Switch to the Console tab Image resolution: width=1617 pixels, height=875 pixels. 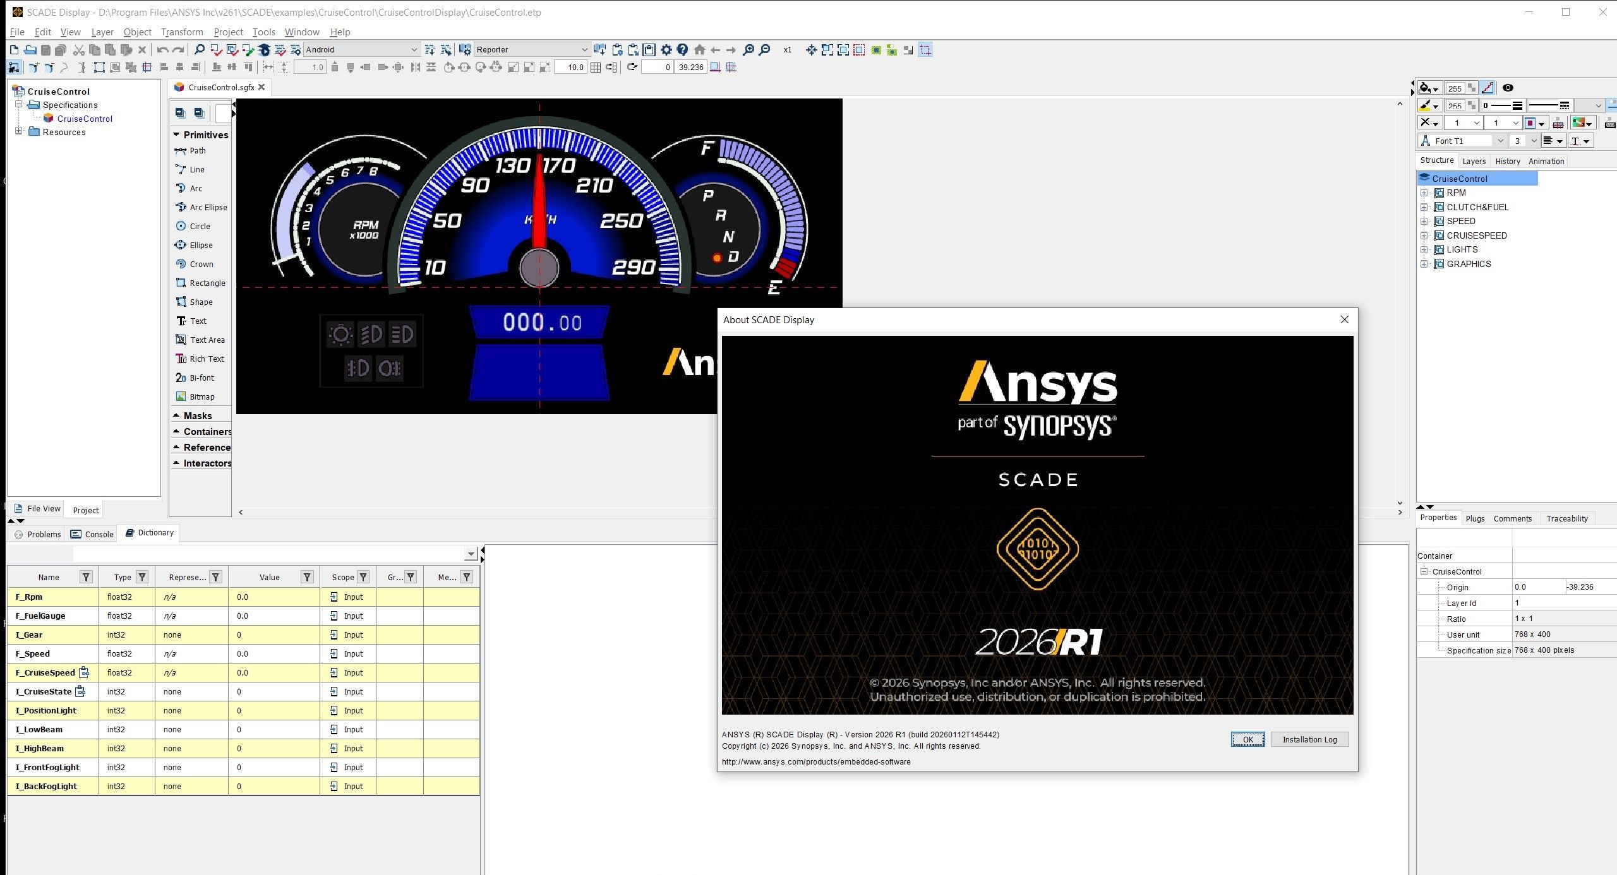92,534
